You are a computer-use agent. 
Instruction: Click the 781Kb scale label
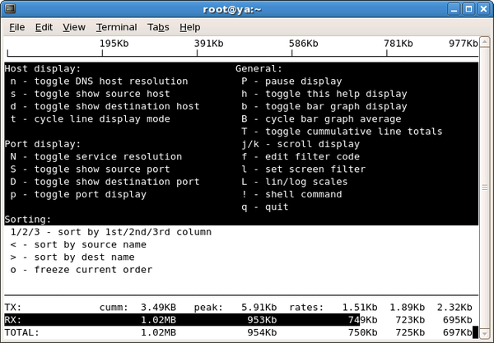398,44
